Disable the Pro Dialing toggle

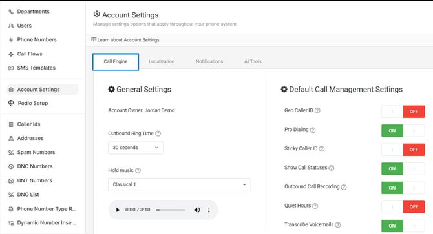pyautogui.click(x=403, y=131)
